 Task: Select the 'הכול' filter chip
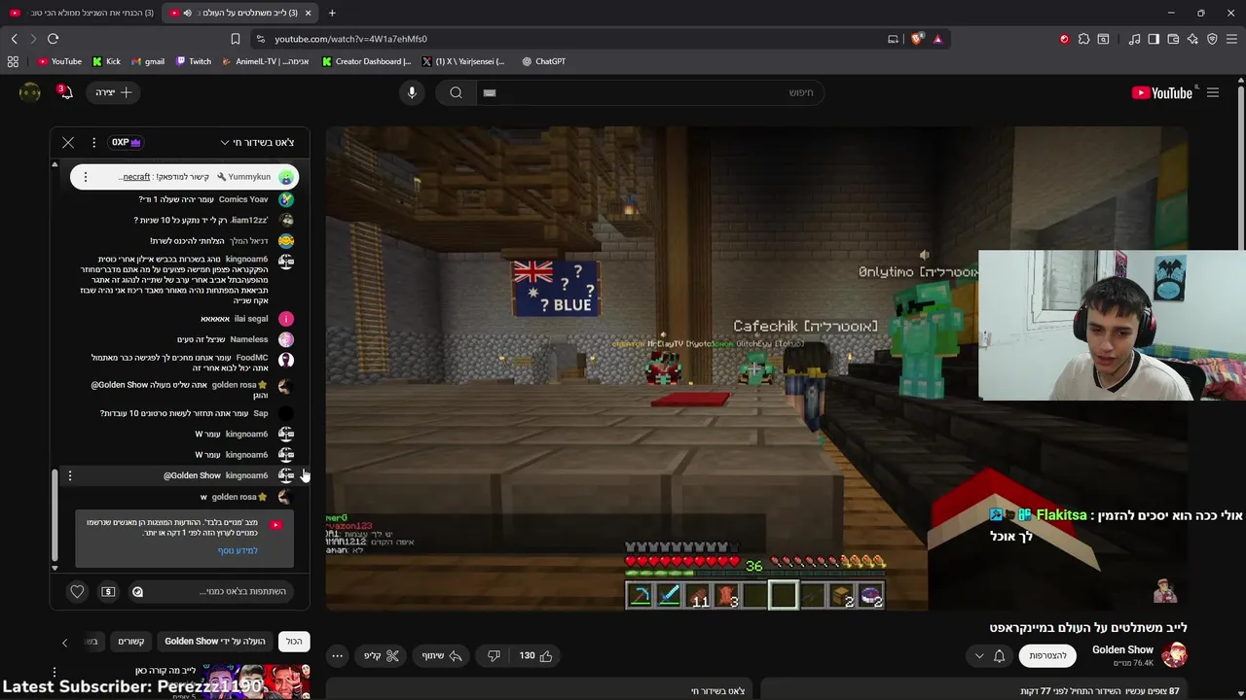294,642
